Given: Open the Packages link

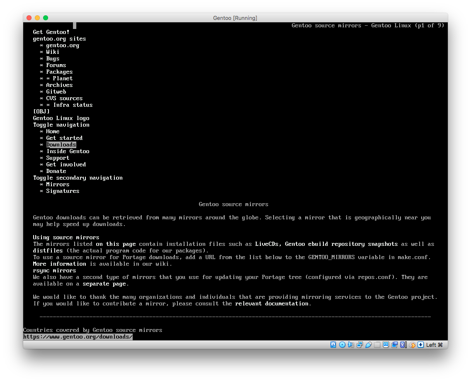Looking at the screenshot, I should tap(59, 72).
